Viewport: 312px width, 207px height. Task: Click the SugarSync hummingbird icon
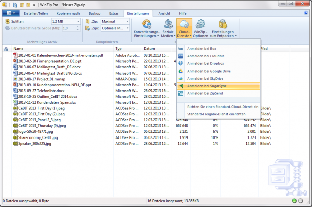pyautogui.click(x=181, y=86)
